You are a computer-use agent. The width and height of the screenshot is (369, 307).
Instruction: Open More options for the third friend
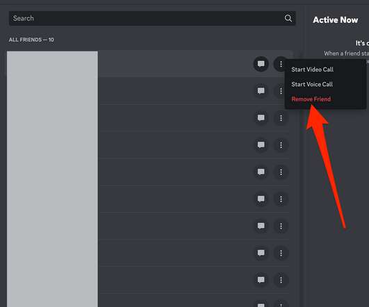pyautogui.click(x=281, y=118)
